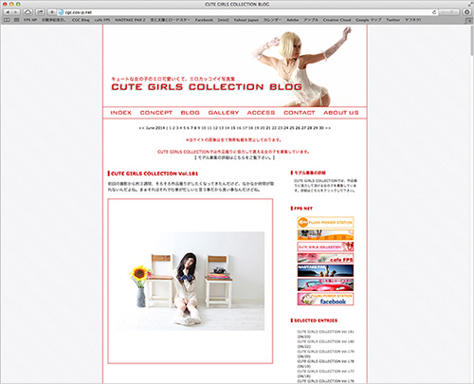The image size is (474, 384).
Task: Open the iCloud Tabs cloud icon
Action: [x=28, y=12]
